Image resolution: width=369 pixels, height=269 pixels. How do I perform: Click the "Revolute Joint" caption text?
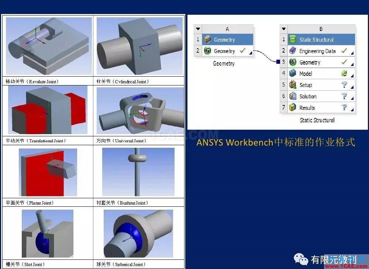tap(44, 81)
